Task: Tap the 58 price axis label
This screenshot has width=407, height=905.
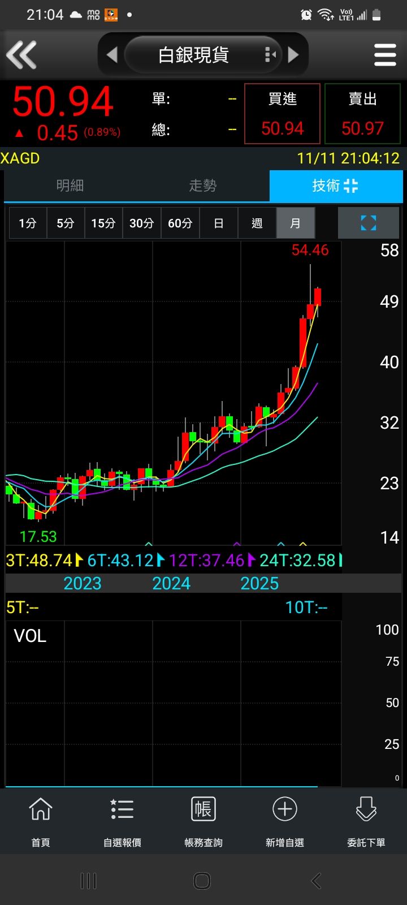Action: point(389,250)
